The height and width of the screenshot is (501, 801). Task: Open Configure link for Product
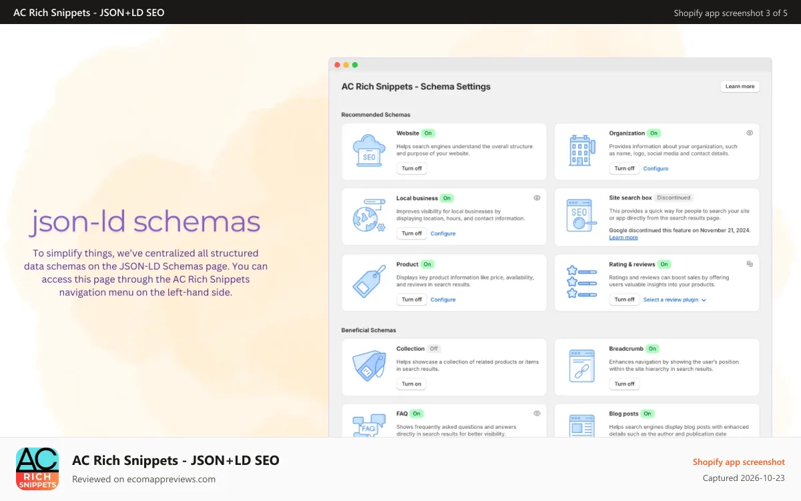tap(443, 299)
